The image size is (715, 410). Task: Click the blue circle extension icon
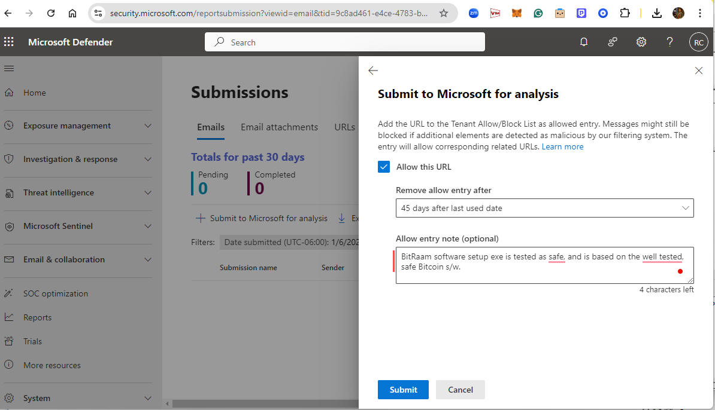(x=603, y=13)
